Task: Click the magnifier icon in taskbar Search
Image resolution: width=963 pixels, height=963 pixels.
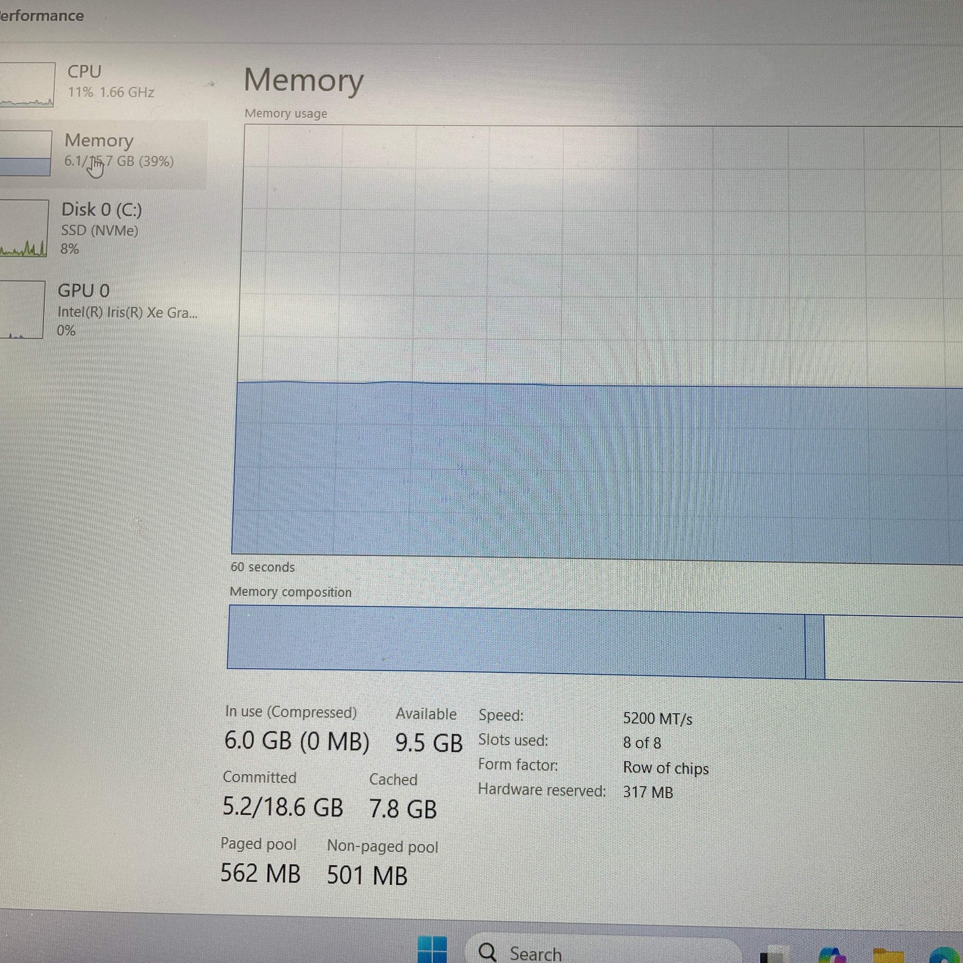Action: pos(487,952)
